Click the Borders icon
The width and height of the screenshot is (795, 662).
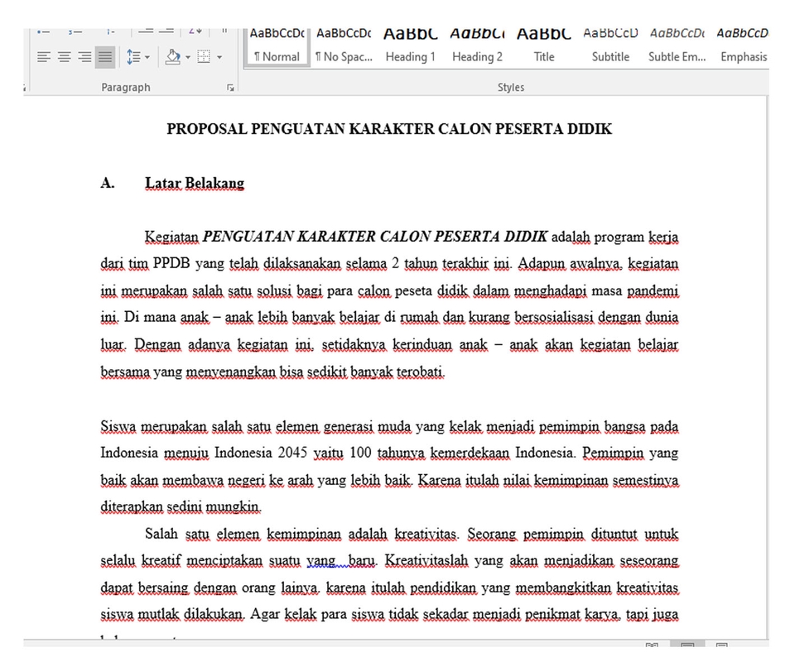(204, 57)
